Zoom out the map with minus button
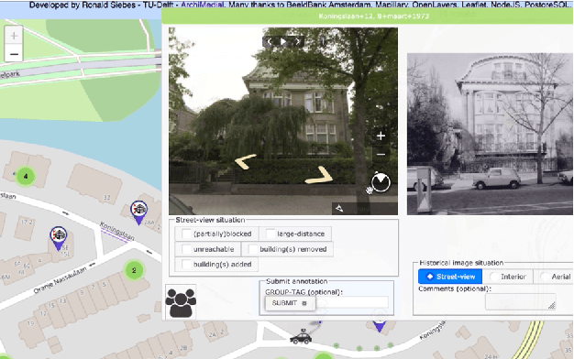 click(14, 54)
